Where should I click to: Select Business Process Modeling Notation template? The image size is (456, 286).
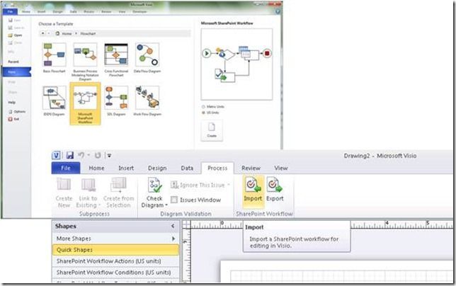click(85, 61)
